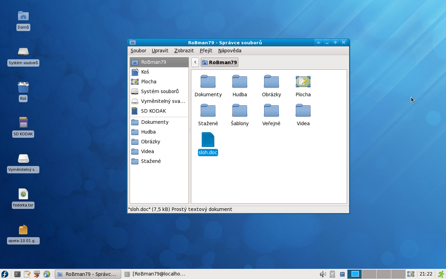
Task: Click the show desktop icon in panel
Action: [411, 274]
